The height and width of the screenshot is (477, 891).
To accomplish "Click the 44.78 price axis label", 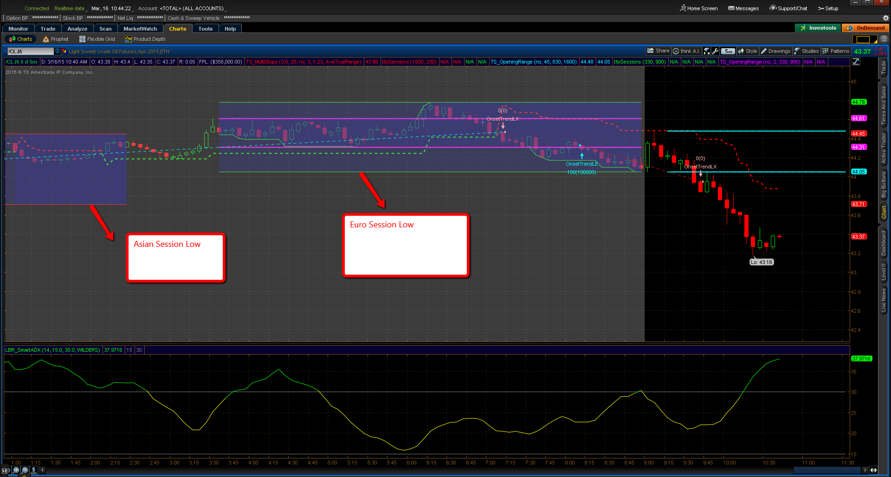I will point(859,102).
